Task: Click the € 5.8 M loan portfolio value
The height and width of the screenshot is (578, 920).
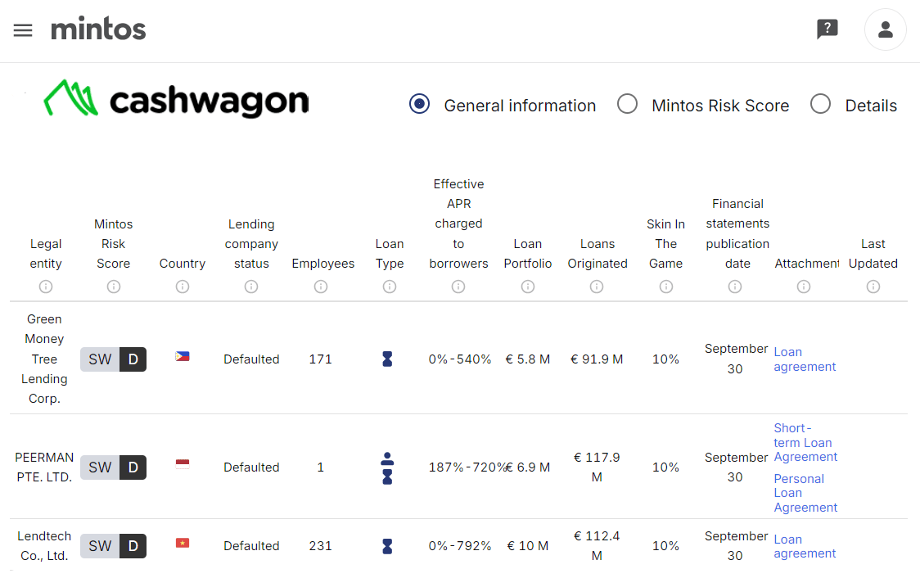Action: coord(528,359)
